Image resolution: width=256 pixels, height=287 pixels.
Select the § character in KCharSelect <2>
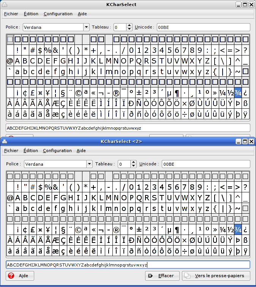(63, 230)
